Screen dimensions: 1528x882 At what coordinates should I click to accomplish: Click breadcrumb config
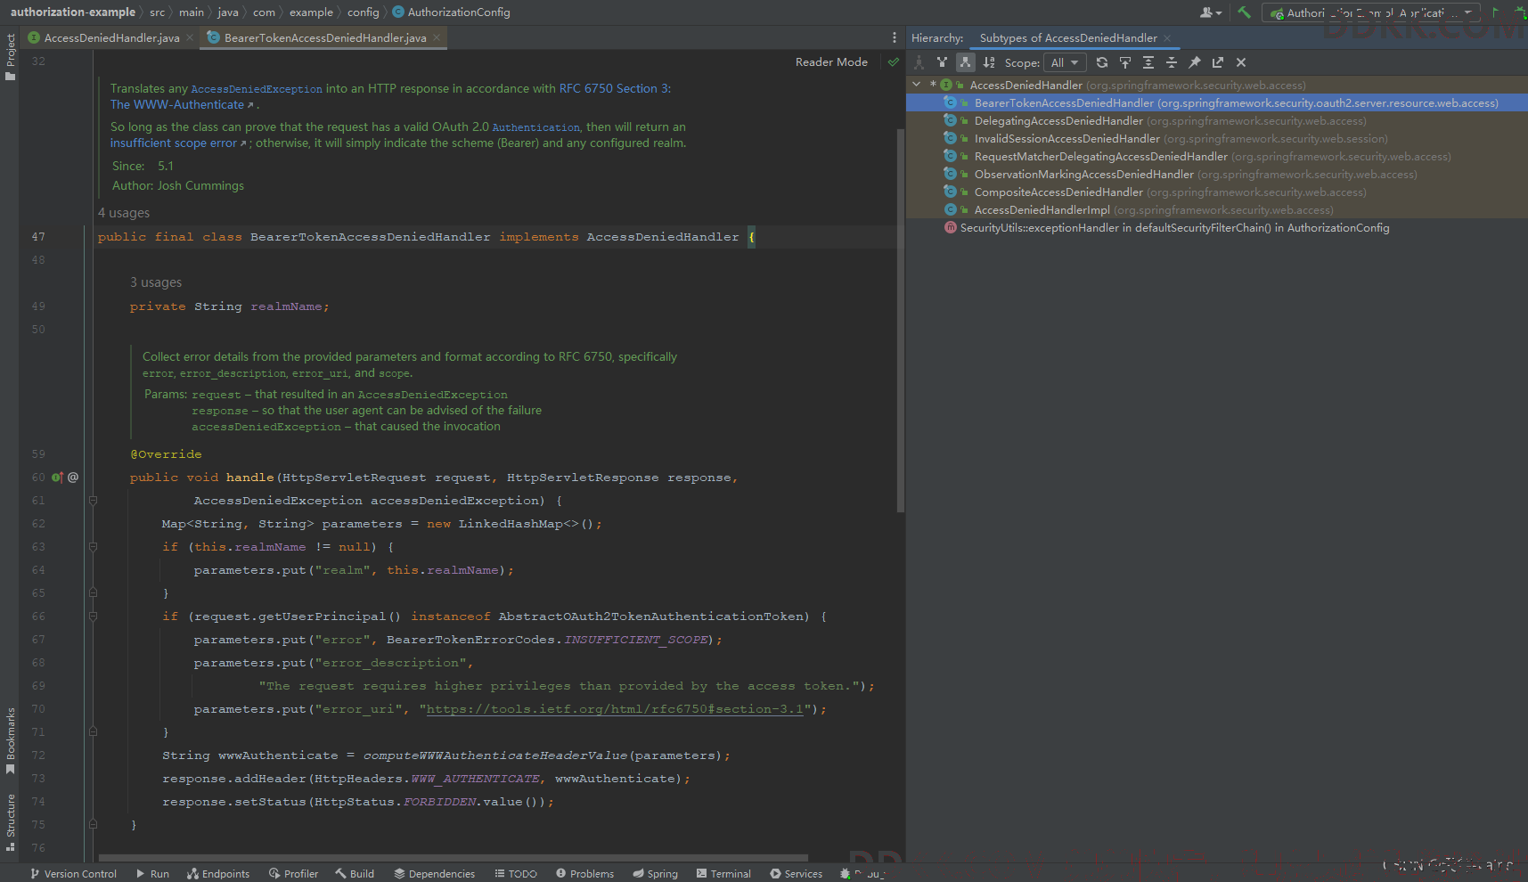(363, 12)
